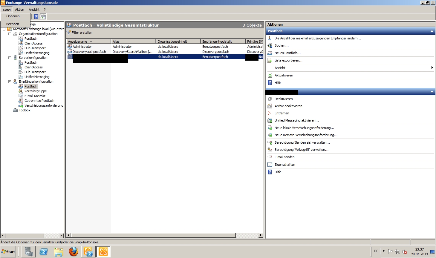Select Hub-Transport under Organisationskonfiguration
436x258 pixels.
35,48
